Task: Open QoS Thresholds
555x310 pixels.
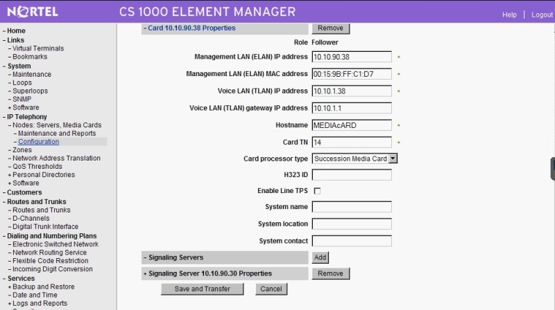Action: point(37,166)
